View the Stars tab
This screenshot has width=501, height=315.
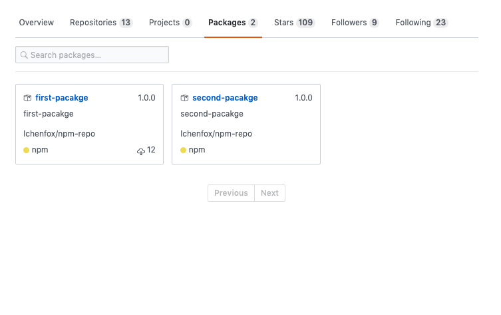[294, 23]
